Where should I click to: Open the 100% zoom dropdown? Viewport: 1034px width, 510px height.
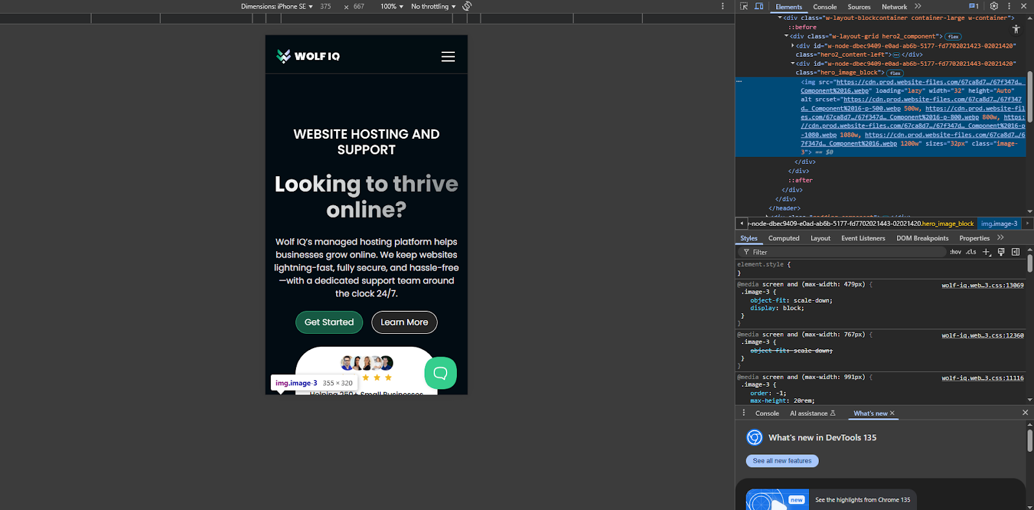pyautogui.click(x=392, y=6)
